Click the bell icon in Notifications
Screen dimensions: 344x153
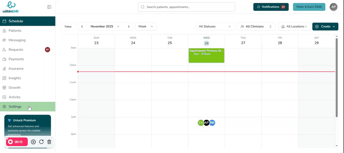pyautogui.click(x=259, y=7)
